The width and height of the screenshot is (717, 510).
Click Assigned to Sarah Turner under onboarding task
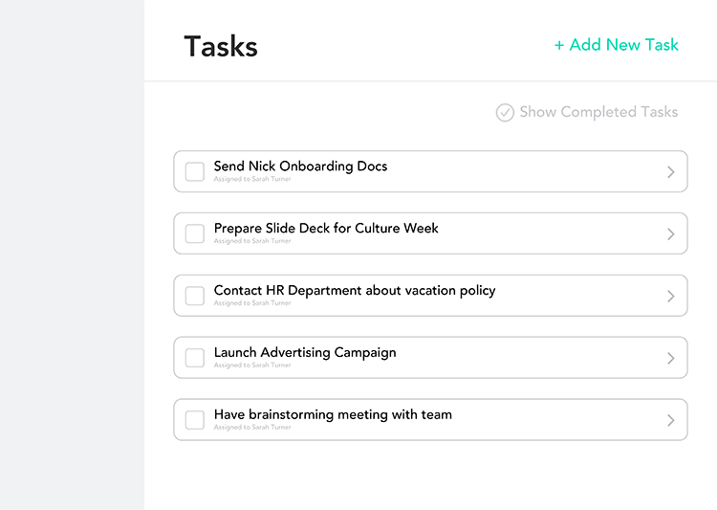252,179
